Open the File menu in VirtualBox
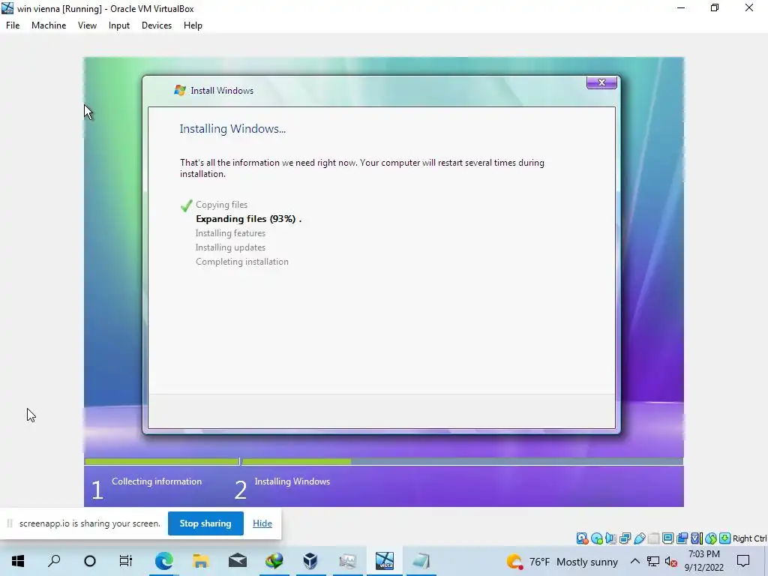 13,25
